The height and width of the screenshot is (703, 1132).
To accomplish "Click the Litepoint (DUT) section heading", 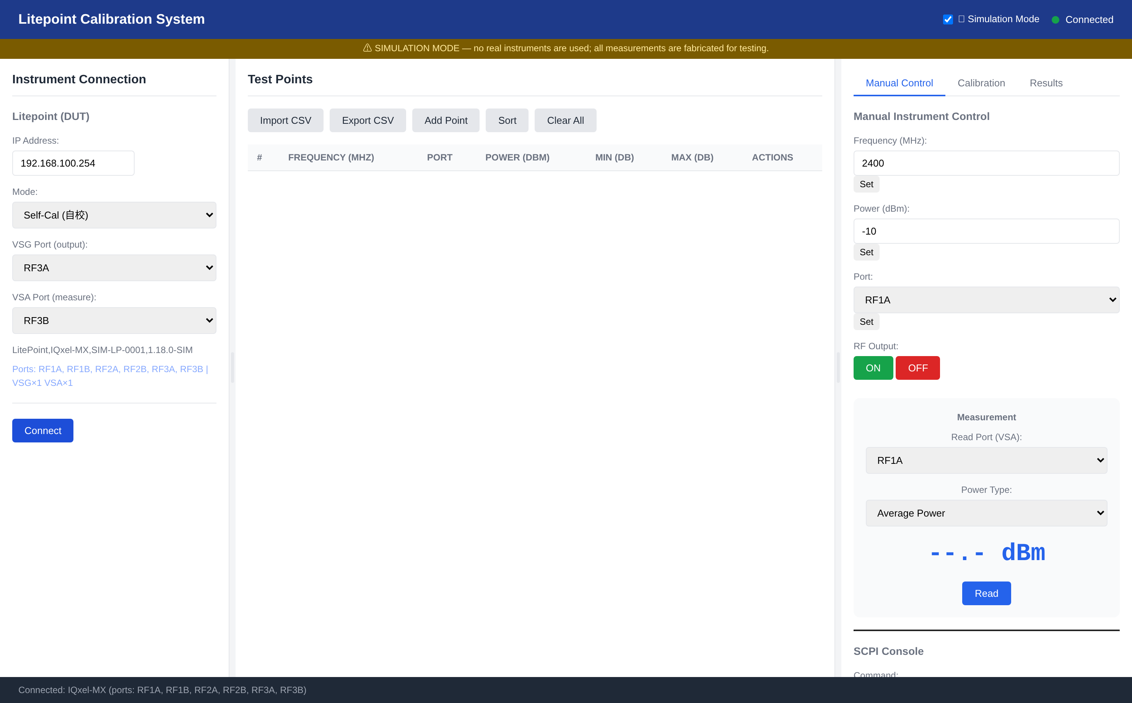I will tap(51, 116).
